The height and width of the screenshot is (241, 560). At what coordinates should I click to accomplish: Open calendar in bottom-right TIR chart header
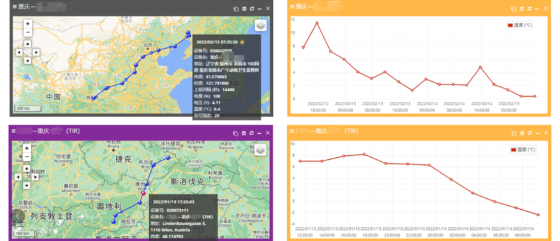(x=522, y=133)
